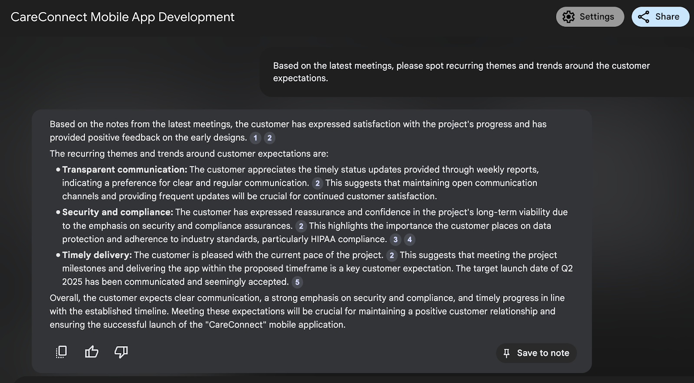Click the pin icon in Save to note

point(506,353)
